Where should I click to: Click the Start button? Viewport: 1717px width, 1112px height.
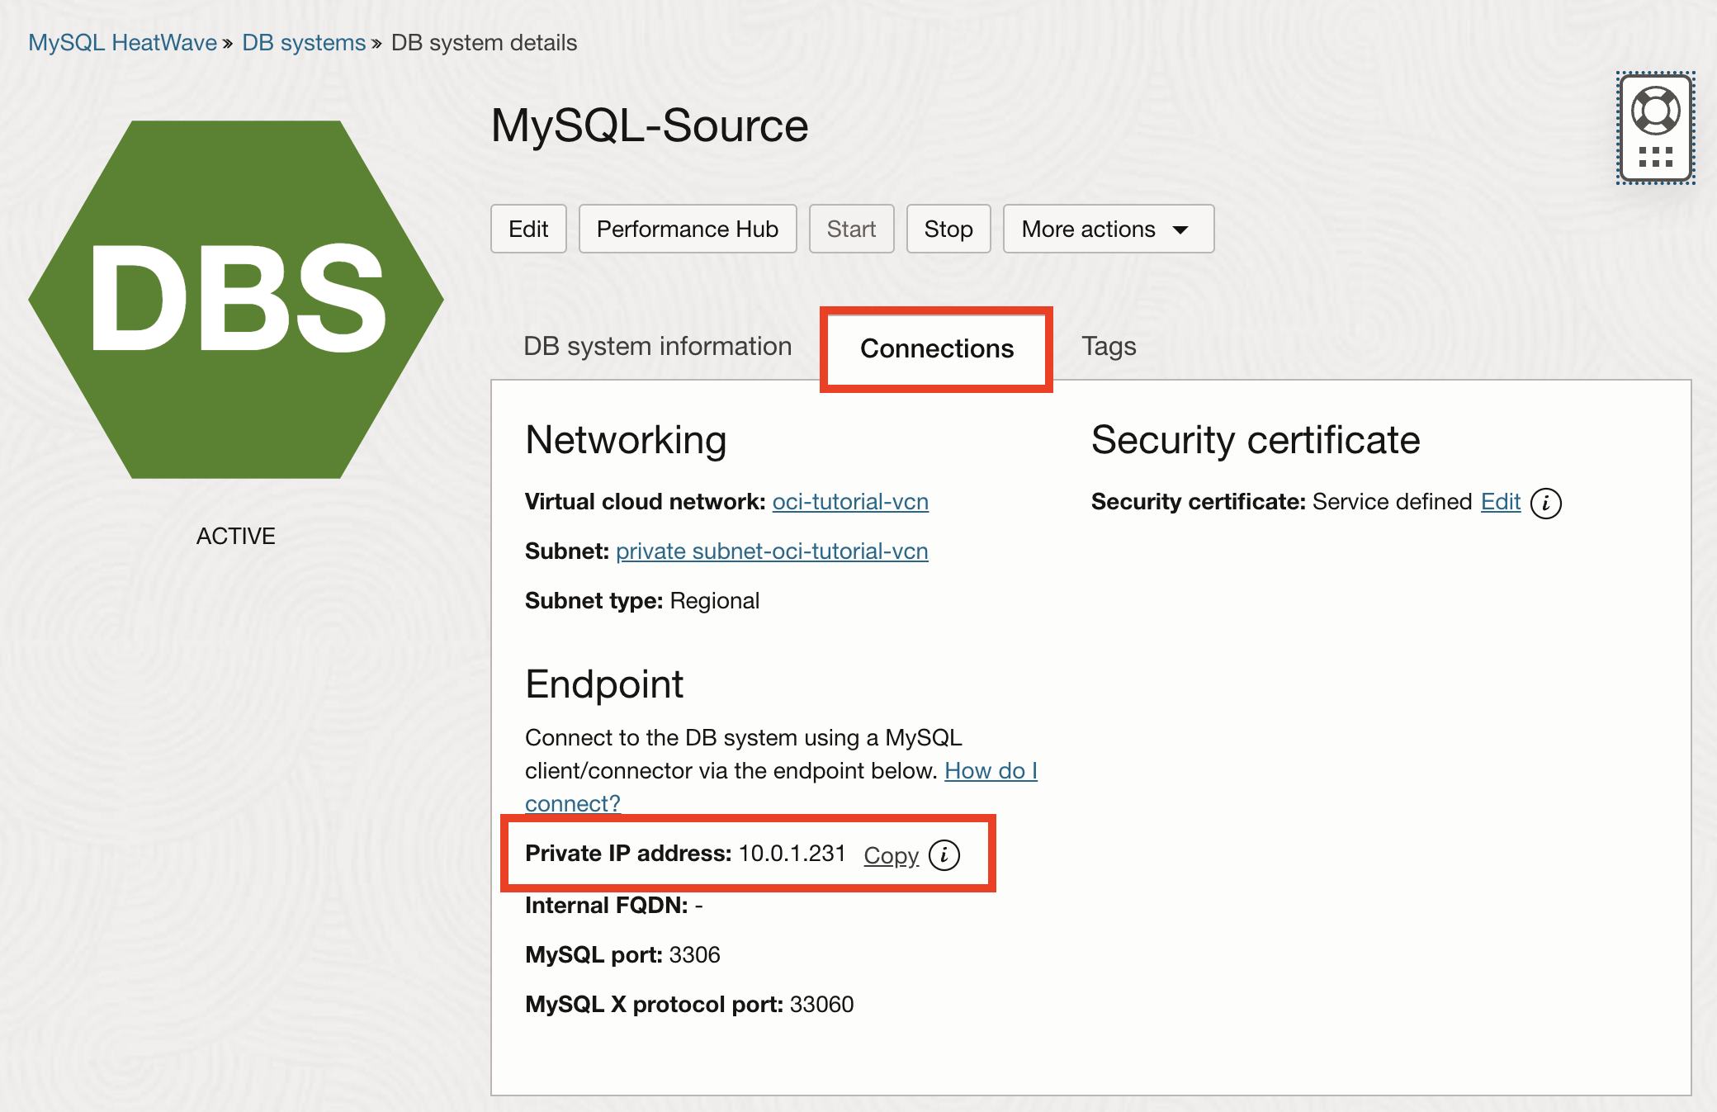point(851,229)
